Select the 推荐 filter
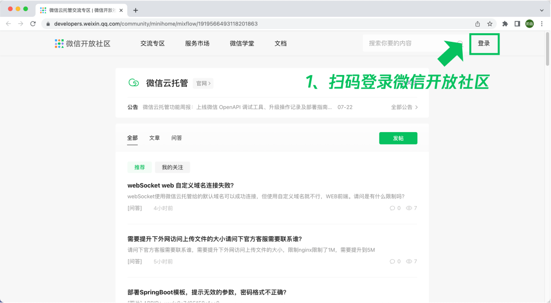 pos(139,167)
